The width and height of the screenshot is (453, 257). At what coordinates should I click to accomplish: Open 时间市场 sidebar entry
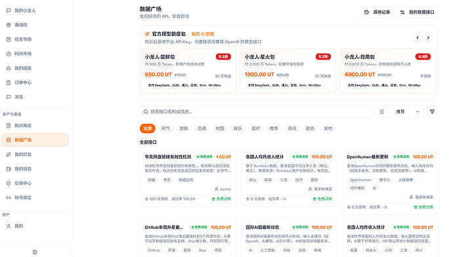tap(35, 54)
